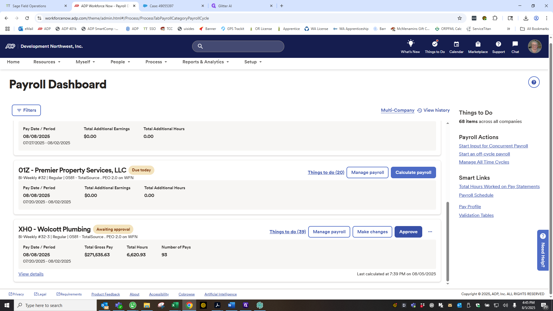The image size is (553, 311).
Task: Go to Home menu item
Action: point(13,62)
